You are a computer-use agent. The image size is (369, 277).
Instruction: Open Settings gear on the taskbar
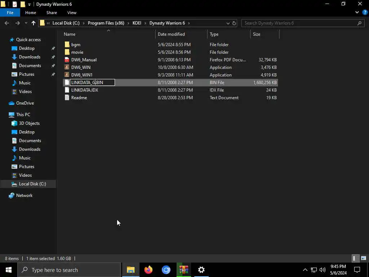pyautogui.click(x=201, y=270)
